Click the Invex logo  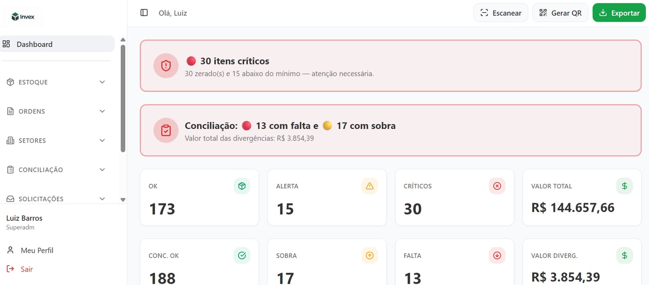pos(23,17)
